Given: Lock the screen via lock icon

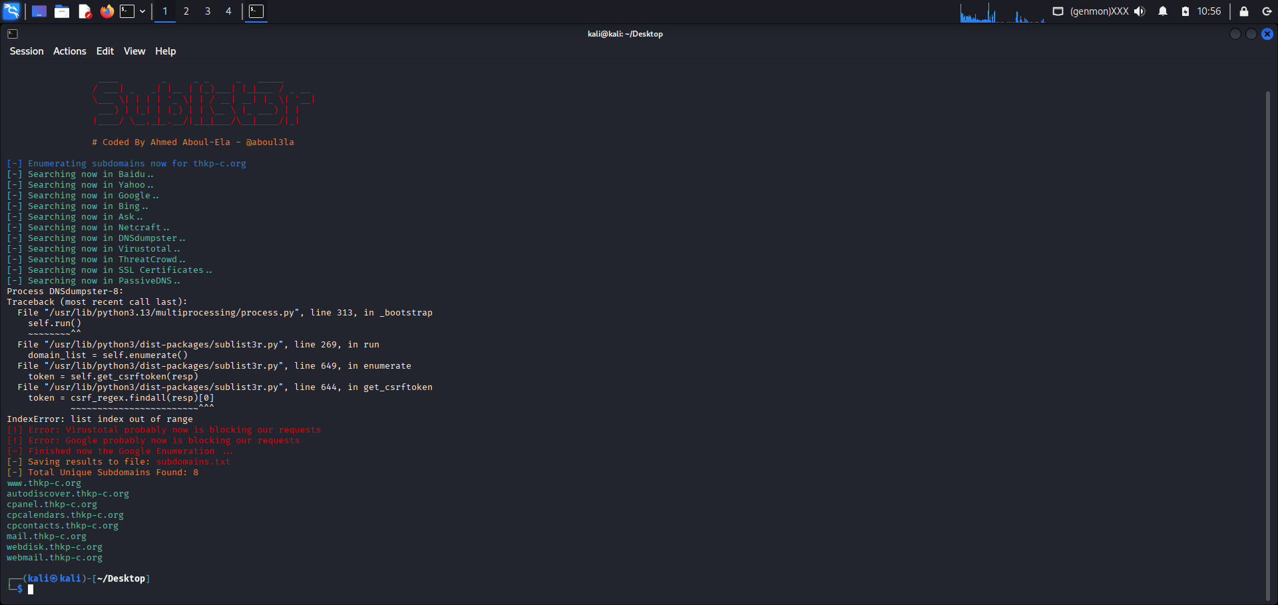Looking at the screenshot, I should pos(1243,11).
